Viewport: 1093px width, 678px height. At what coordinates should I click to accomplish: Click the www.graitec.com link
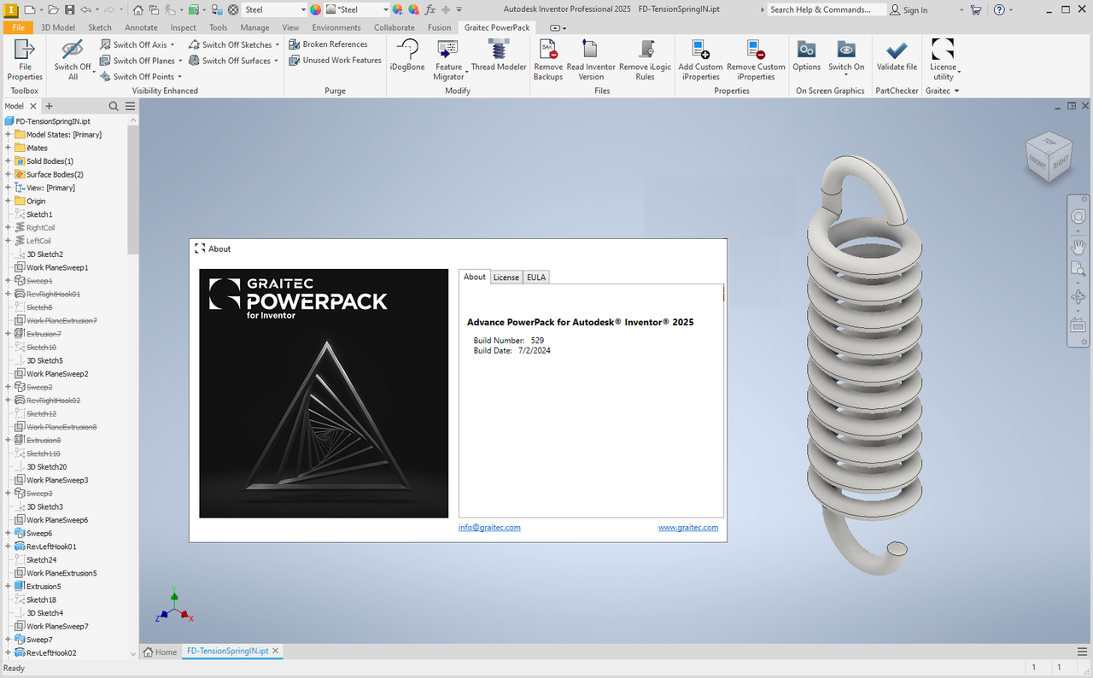click(x=688, y=527)
